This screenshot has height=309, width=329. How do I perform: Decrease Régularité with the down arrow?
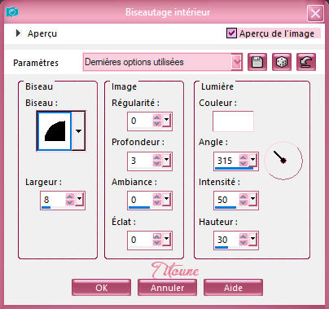(157, 124)
